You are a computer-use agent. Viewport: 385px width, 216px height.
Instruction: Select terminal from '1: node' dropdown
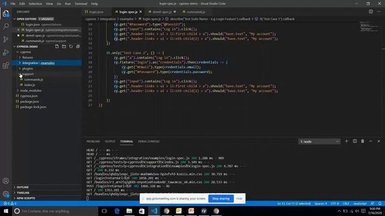[319, 142]
